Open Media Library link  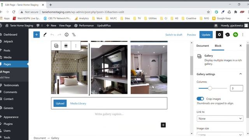(78, 103)
